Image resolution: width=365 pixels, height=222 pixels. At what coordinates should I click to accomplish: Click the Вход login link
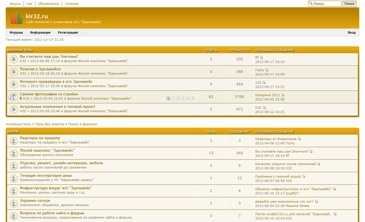coord(351,32)
